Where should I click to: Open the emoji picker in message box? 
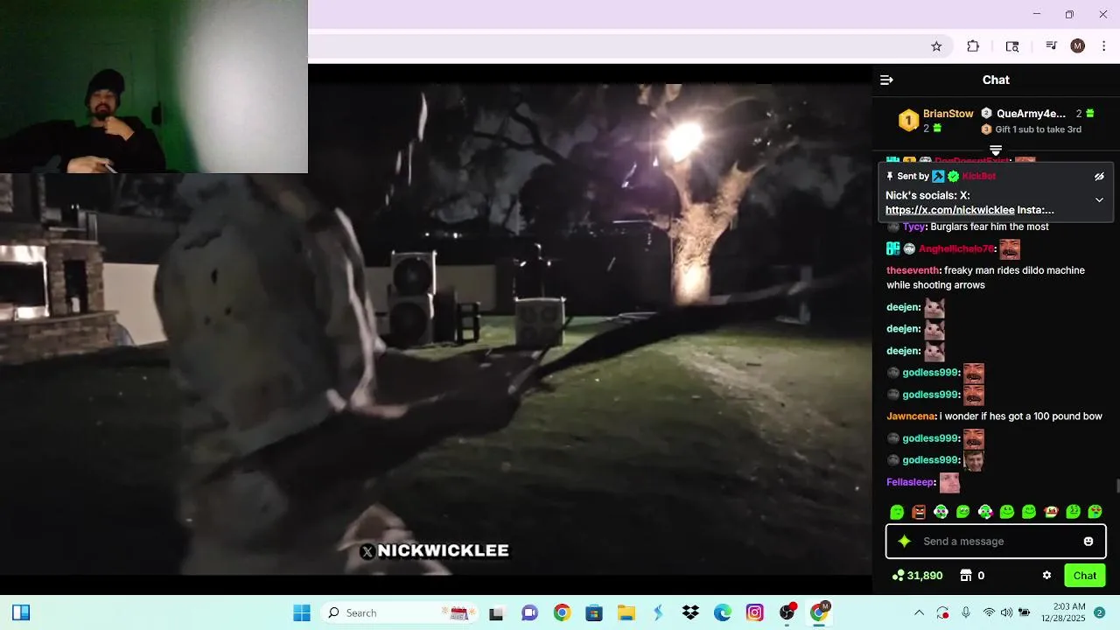(1088, 542)
